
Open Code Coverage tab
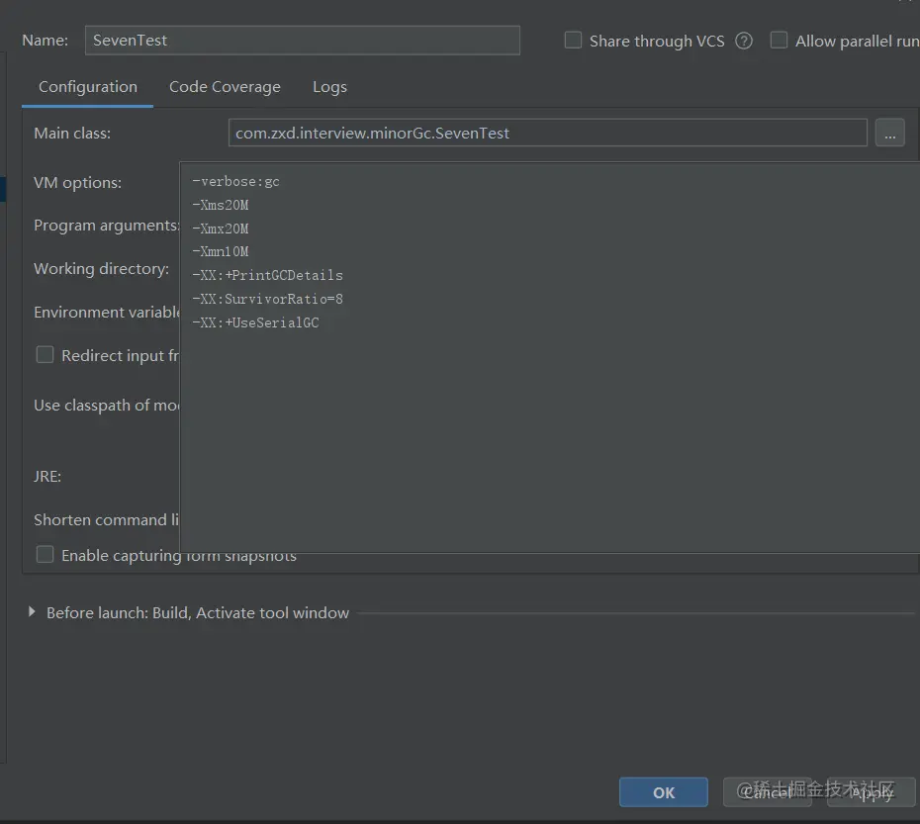pos(225,87)
